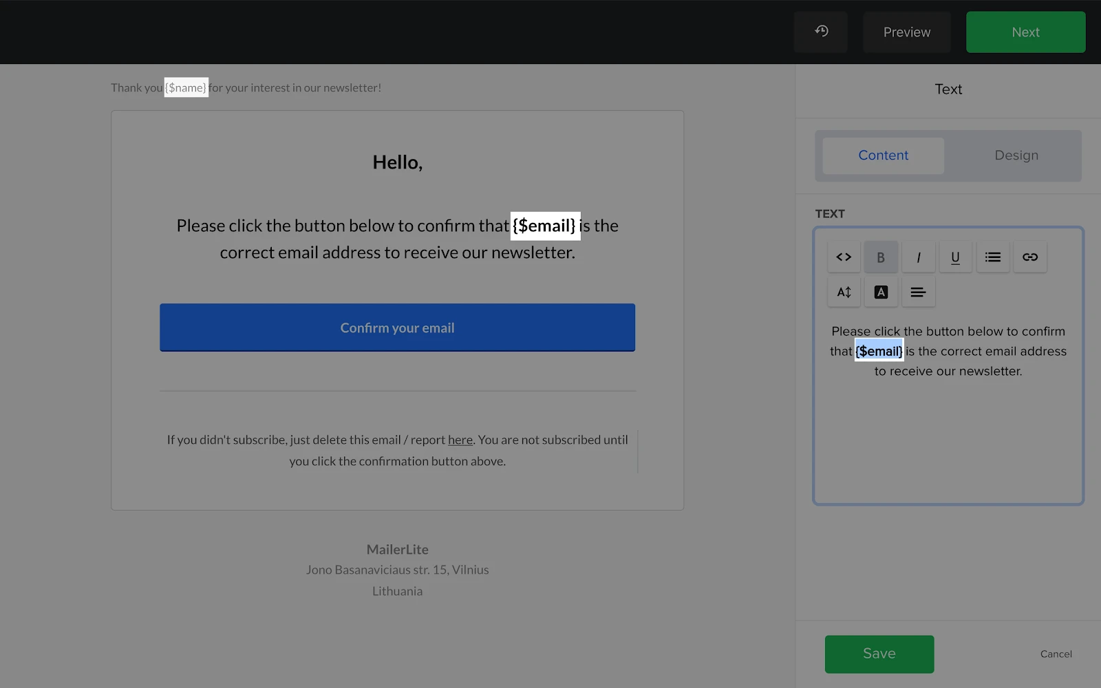Insert a hyperlink into text
Viewport: 1101px width, 688px height.
[x=1029, y=257]
